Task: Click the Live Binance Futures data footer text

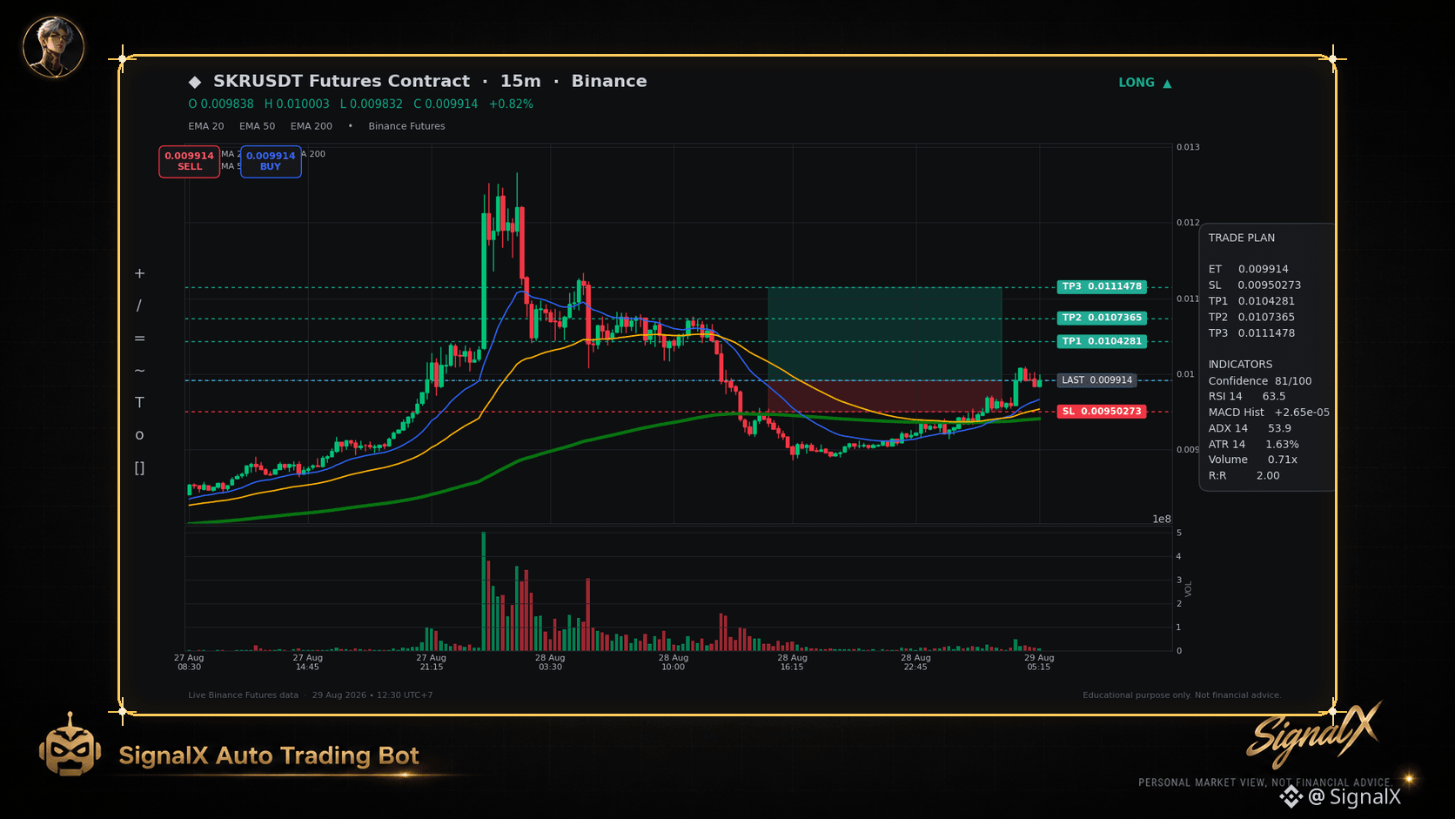Action: click(x=243, y=695)
